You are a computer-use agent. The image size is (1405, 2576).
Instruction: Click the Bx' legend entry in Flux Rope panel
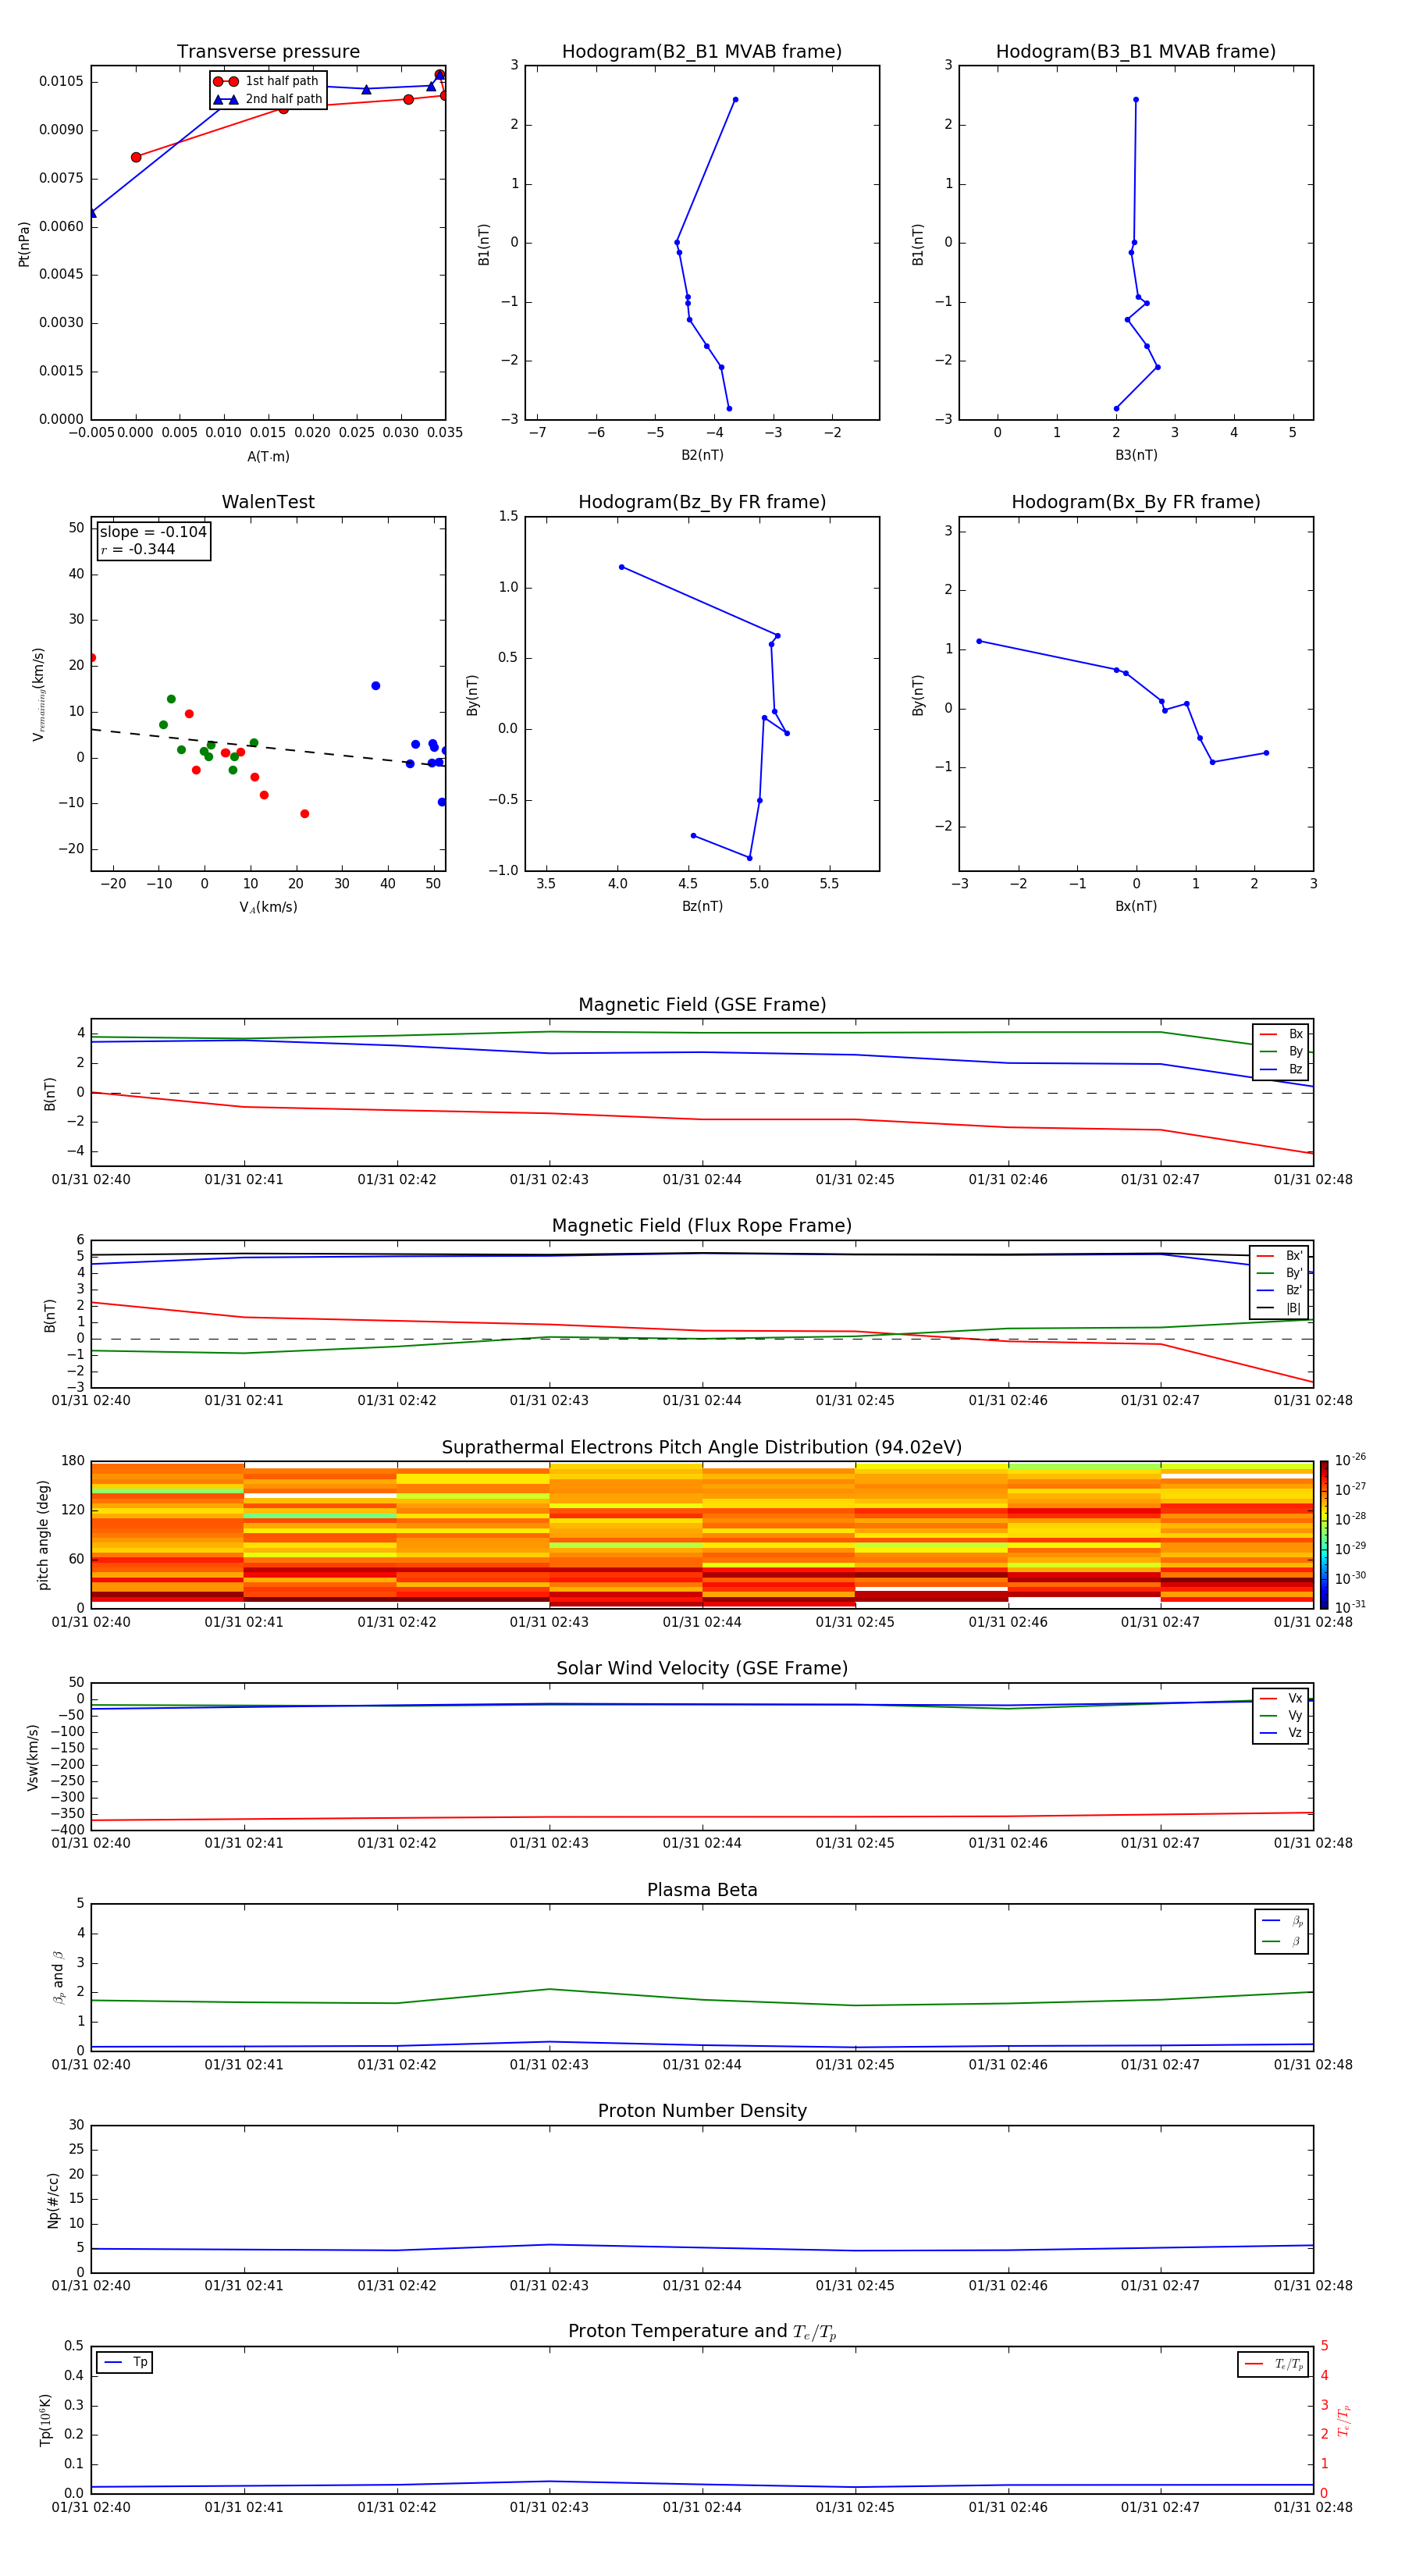coord(1280,1256)
